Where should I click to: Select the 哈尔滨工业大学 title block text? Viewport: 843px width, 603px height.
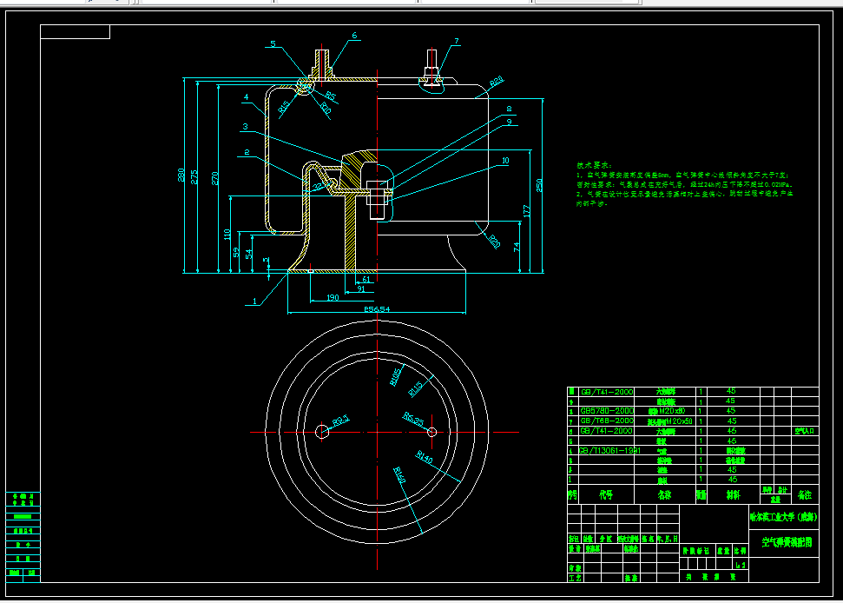773,517
